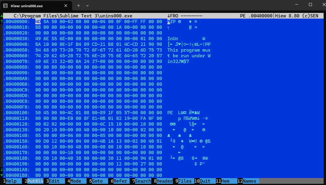This screenshot has width=326, height=185.
Task: Click address .00400100 row label
Action: (x=17, y=113)
